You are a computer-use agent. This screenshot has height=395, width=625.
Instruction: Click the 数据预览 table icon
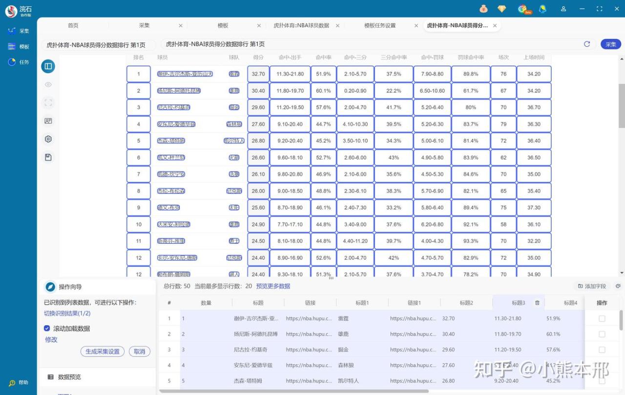coord(50,377)
